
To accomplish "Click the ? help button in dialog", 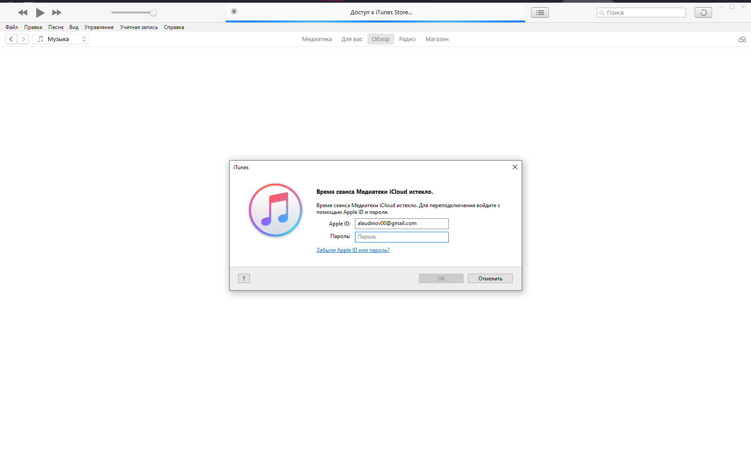I will pos(244,279).
